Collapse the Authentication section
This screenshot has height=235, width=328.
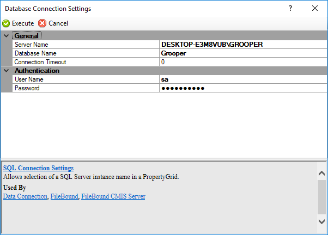[6, 71]
